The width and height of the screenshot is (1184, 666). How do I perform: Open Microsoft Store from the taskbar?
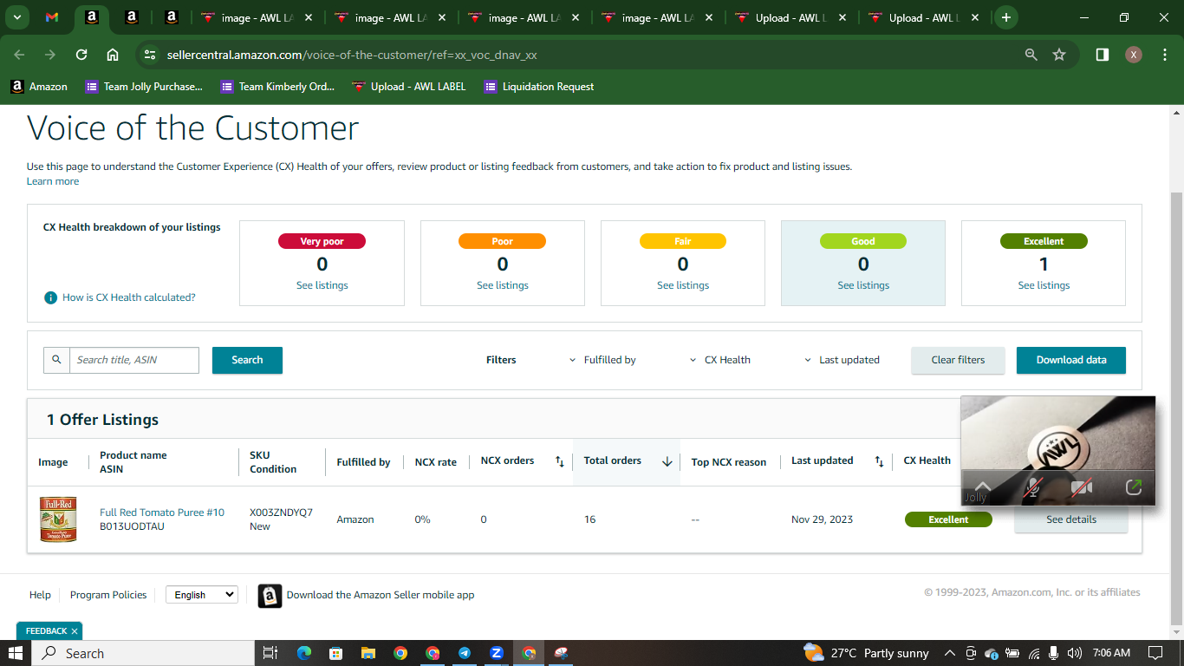[335, 653]
